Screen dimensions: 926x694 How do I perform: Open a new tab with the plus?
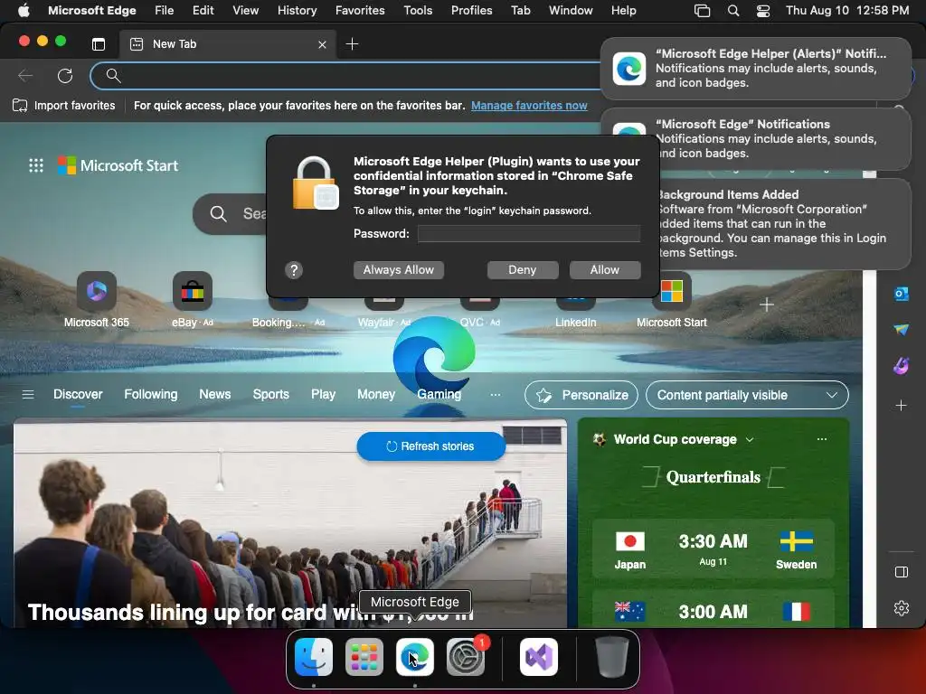pos(352,44)
